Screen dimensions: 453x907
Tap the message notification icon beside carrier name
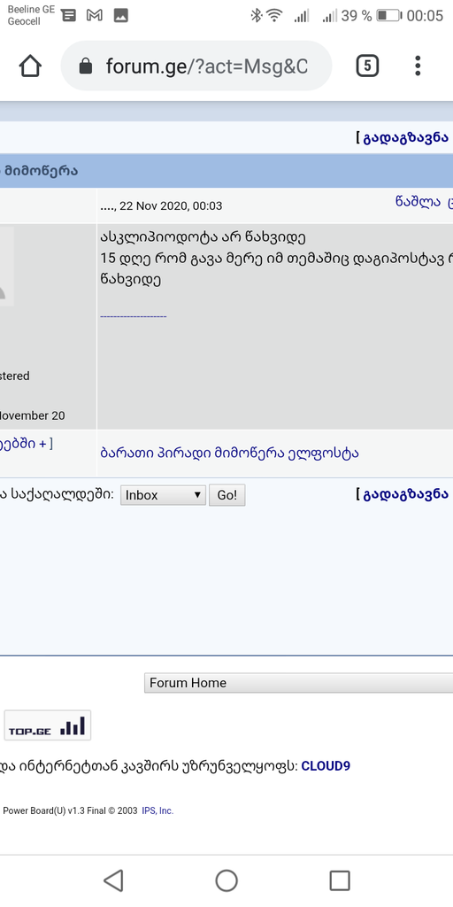click(68, 16)
